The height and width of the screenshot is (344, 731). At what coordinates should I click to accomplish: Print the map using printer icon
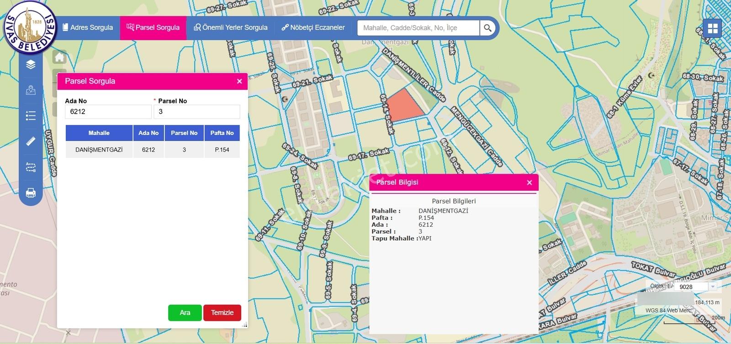(31, 193)
